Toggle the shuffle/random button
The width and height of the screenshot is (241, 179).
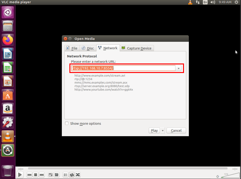pyautogui.click(x=78, y=175)
